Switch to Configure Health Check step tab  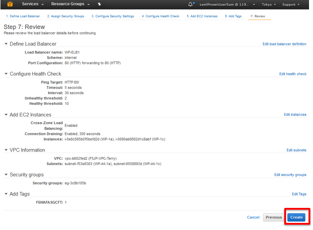pos(161,16)
